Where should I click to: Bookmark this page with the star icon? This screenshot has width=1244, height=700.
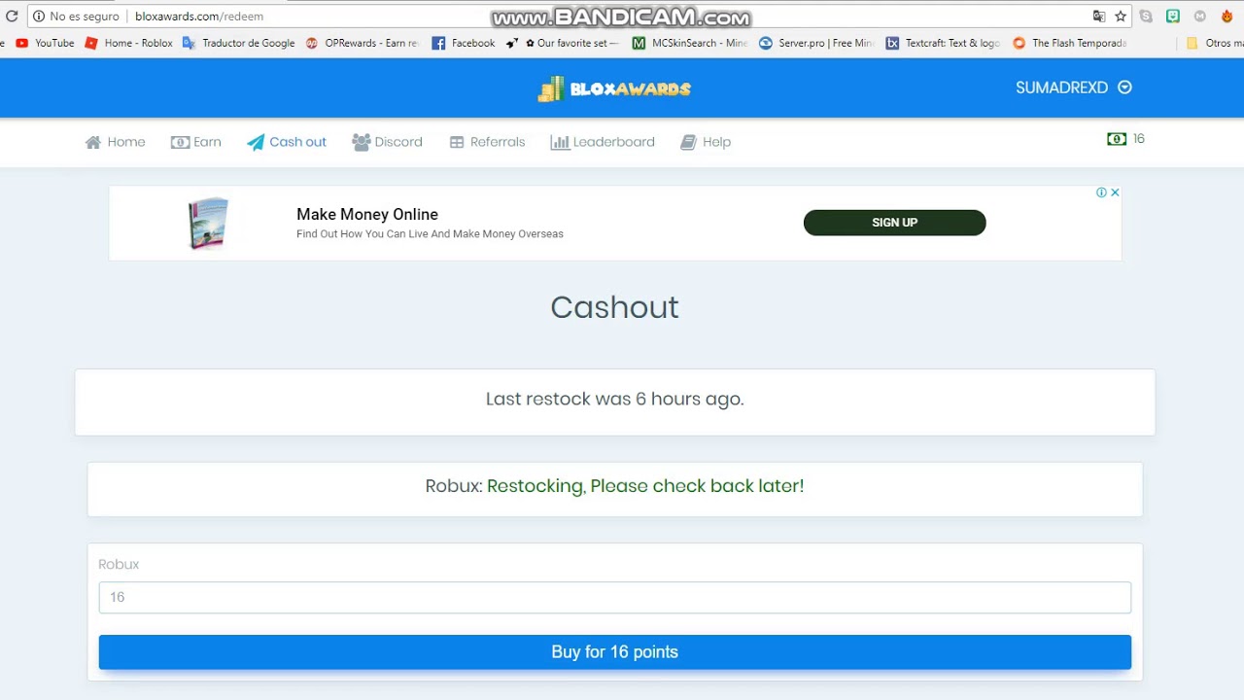pos(1121,17)
